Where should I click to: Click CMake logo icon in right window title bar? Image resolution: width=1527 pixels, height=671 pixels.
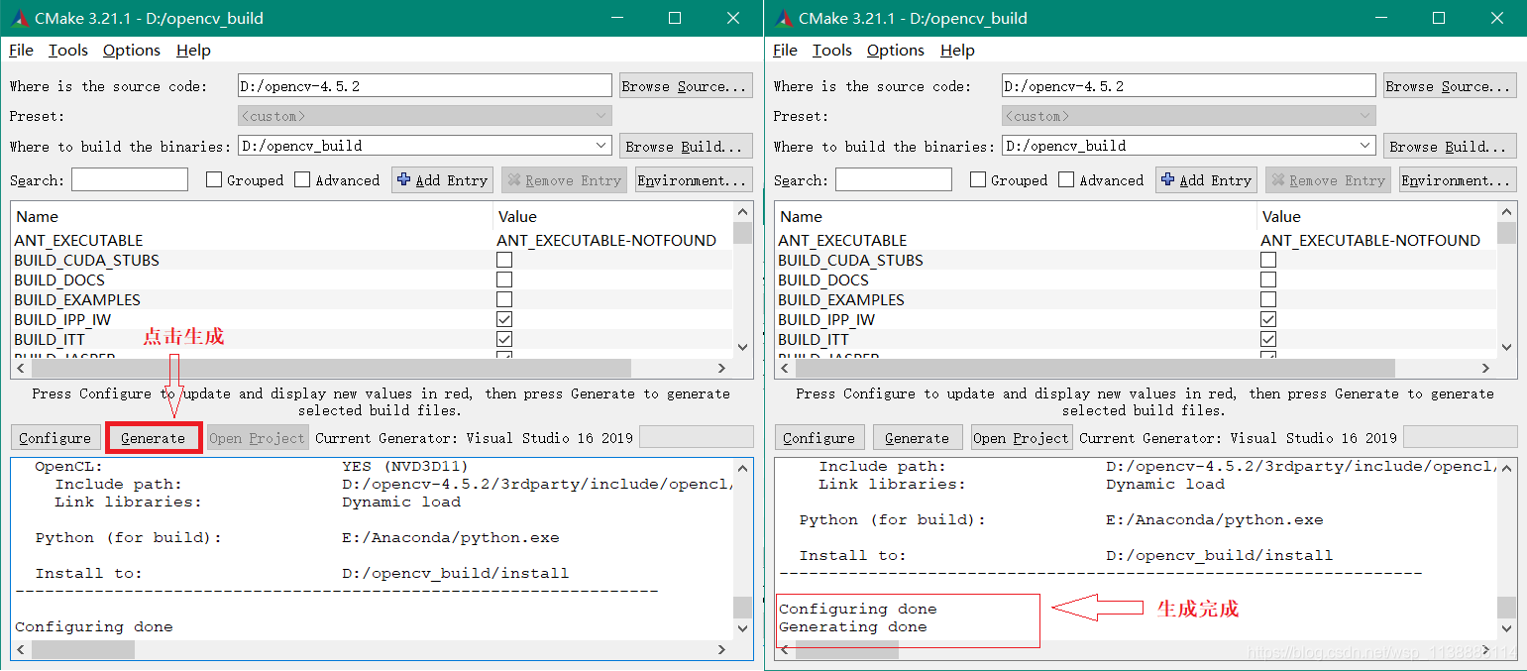[784, 18]
